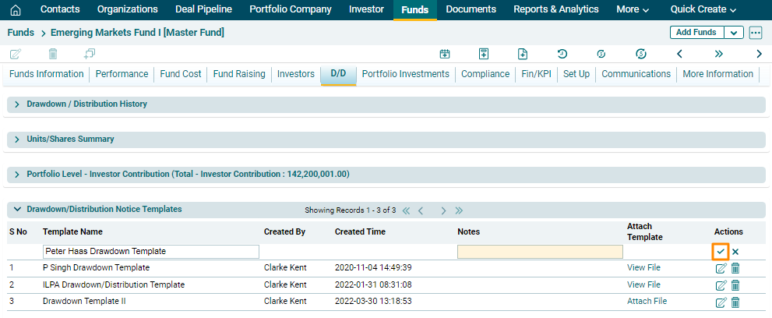
Task: Open the Quick Create menu
Action: (703, 10)
